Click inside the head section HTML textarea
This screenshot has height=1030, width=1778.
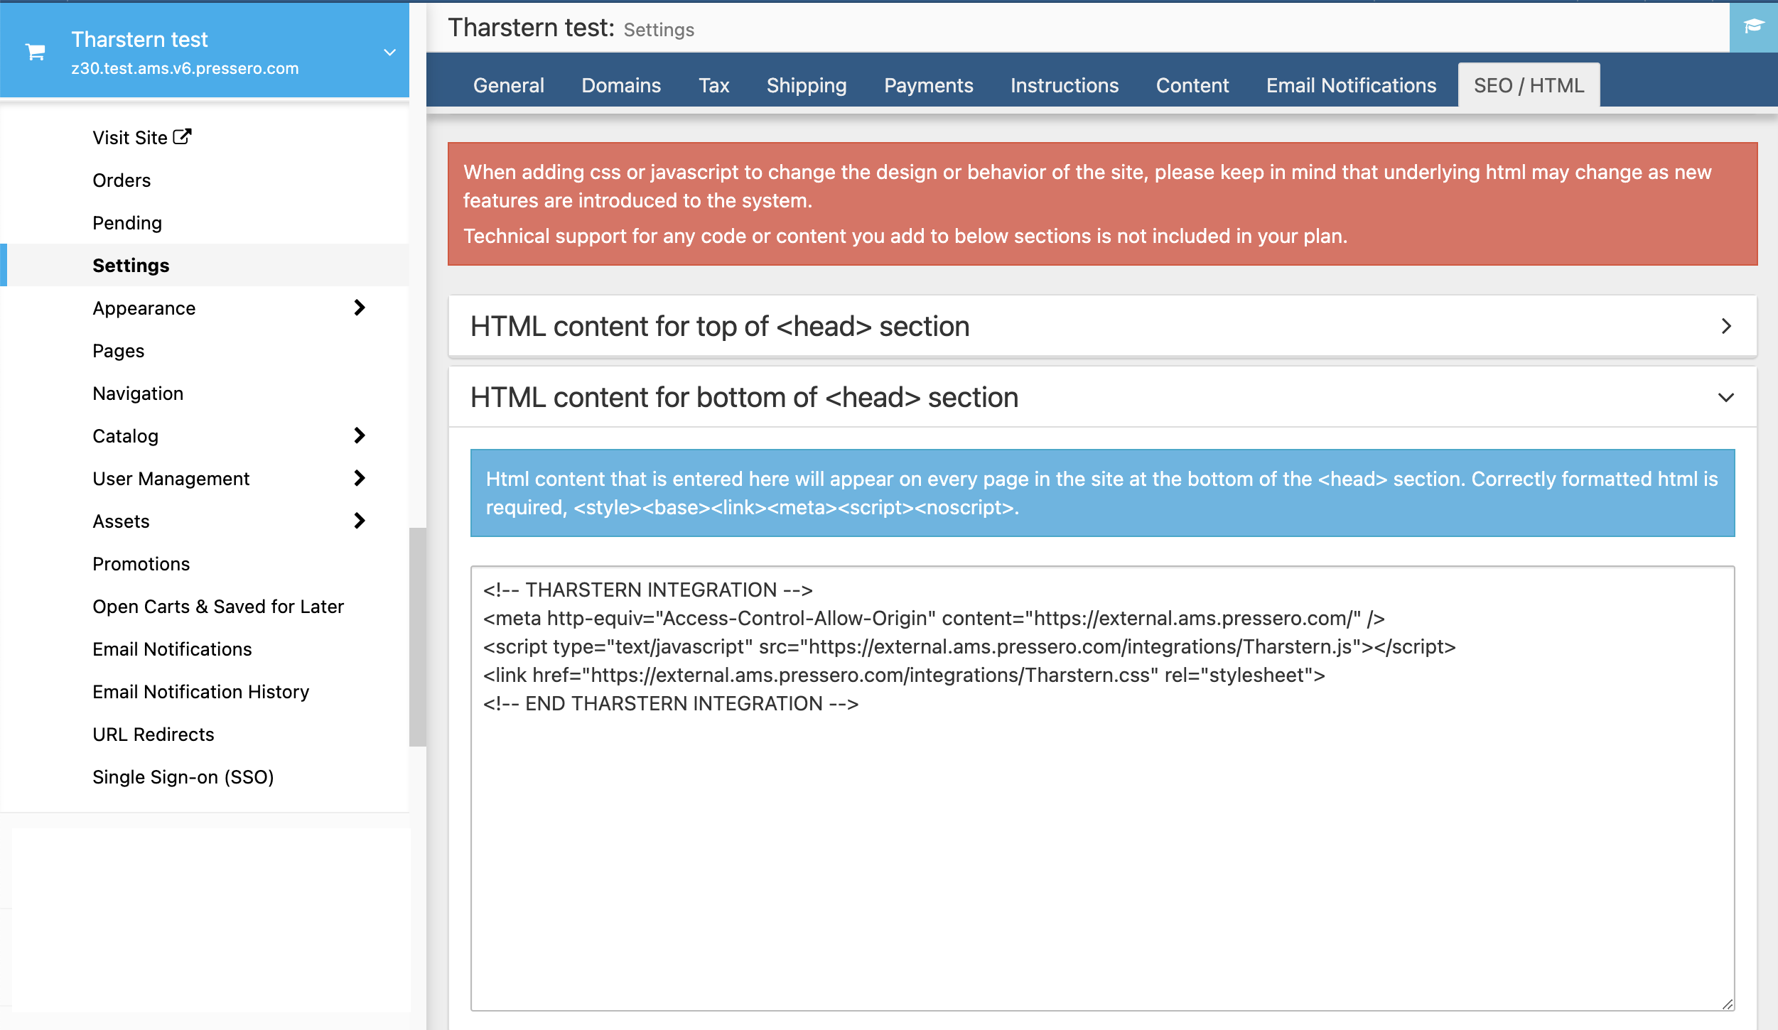(1103, 788)
